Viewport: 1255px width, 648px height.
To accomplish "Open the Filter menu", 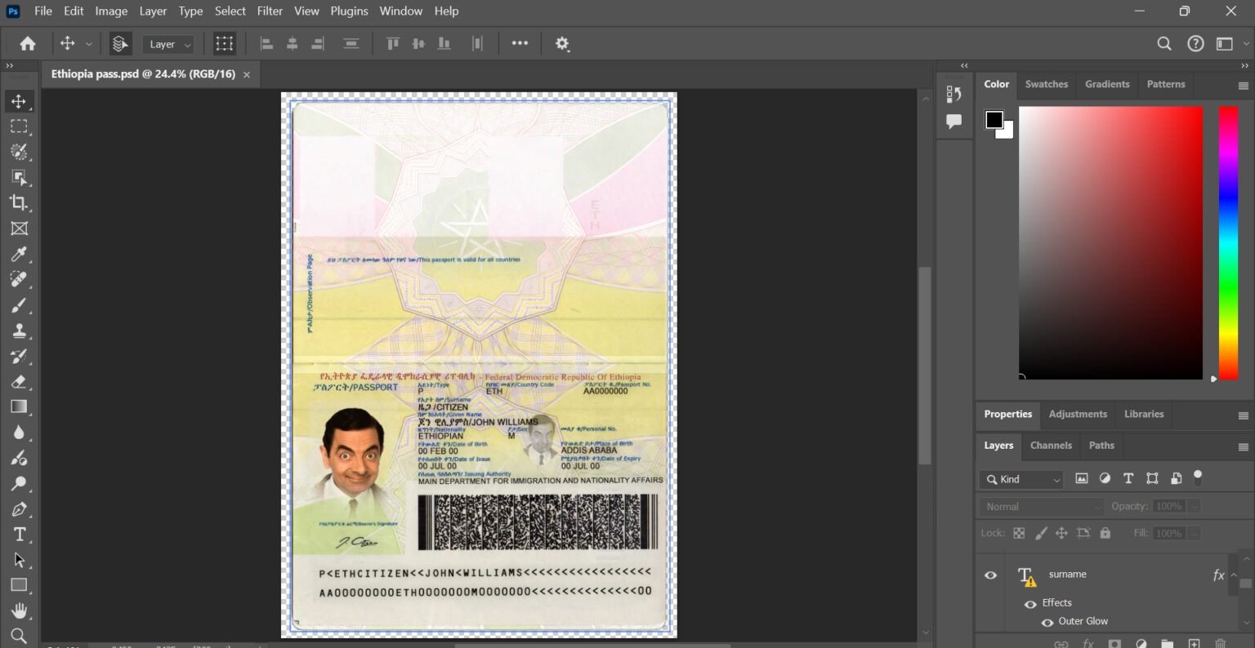I will (x=270, y=11).
